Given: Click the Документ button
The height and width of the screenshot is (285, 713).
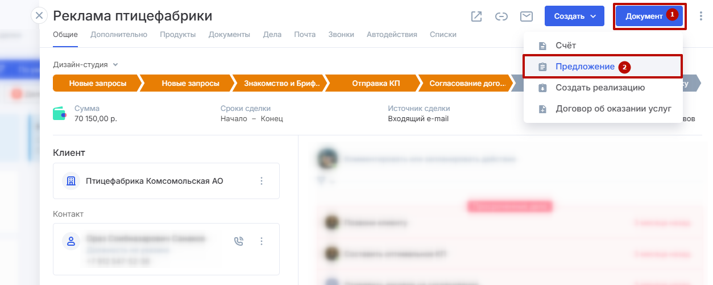Looking at the screenshot, I should [650, 16].
